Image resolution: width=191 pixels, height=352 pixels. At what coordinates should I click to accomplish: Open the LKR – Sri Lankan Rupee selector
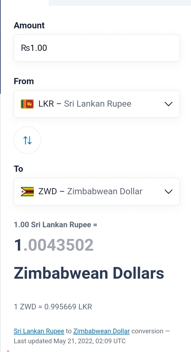coord(97,104)
